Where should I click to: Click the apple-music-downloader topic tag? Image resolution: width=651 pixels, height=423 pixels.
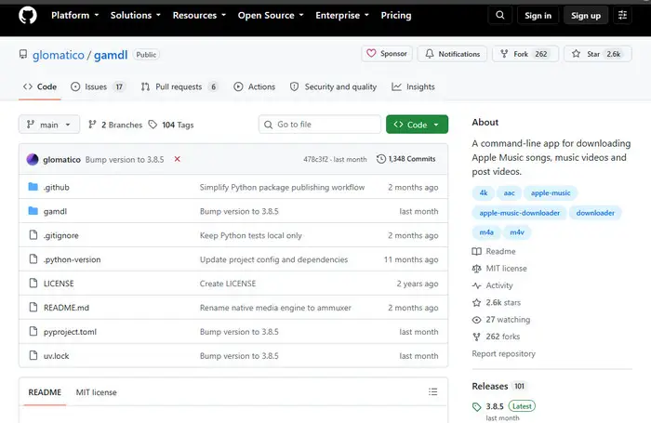(x=519, y=213)
